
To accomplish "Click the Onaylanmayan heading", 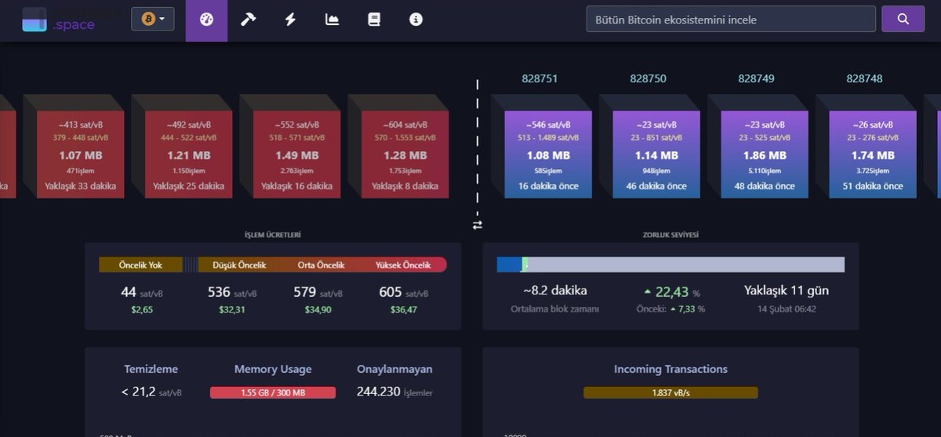I will (x=394, y=369).
